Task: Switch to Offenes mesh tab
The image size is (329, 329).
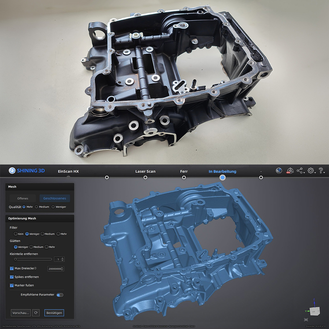Action: [23, 198]
